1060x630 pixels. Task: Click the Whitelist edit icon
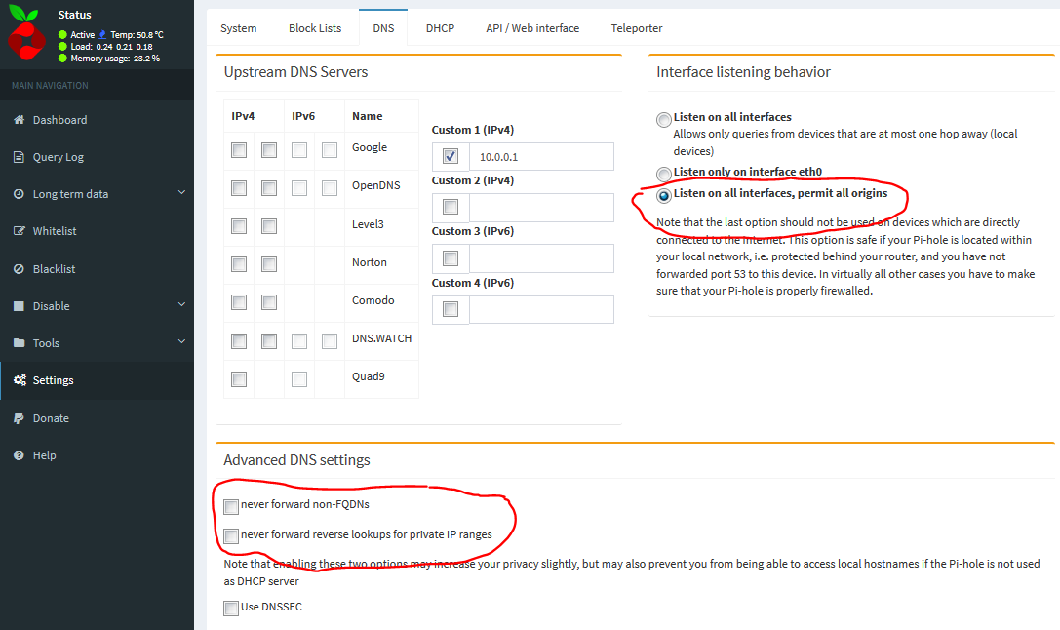[x=19, y=231]
